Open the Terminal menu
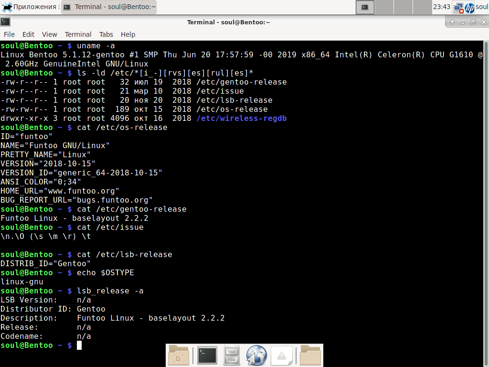Viewport: 489px width, 367px height. click(78, 34)
